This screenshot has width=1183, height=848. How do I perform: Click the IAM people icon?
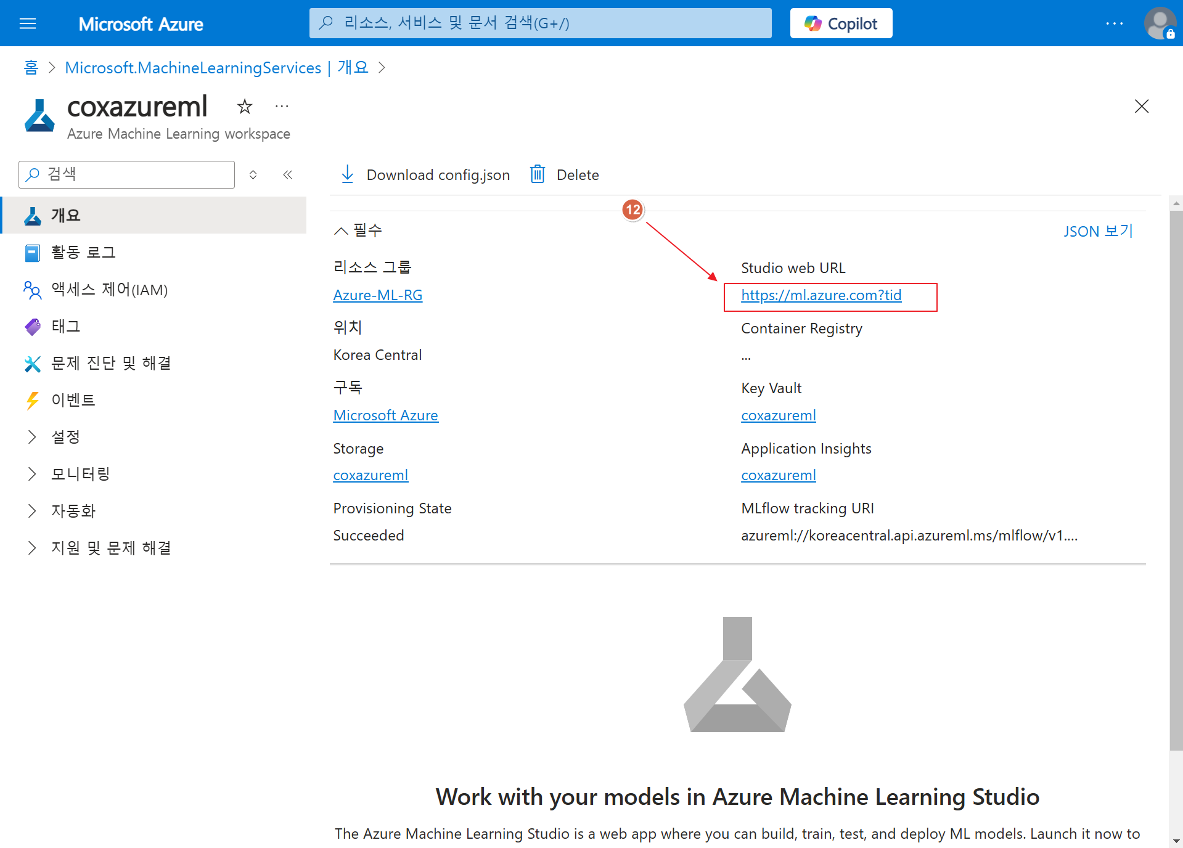point(33,290)
